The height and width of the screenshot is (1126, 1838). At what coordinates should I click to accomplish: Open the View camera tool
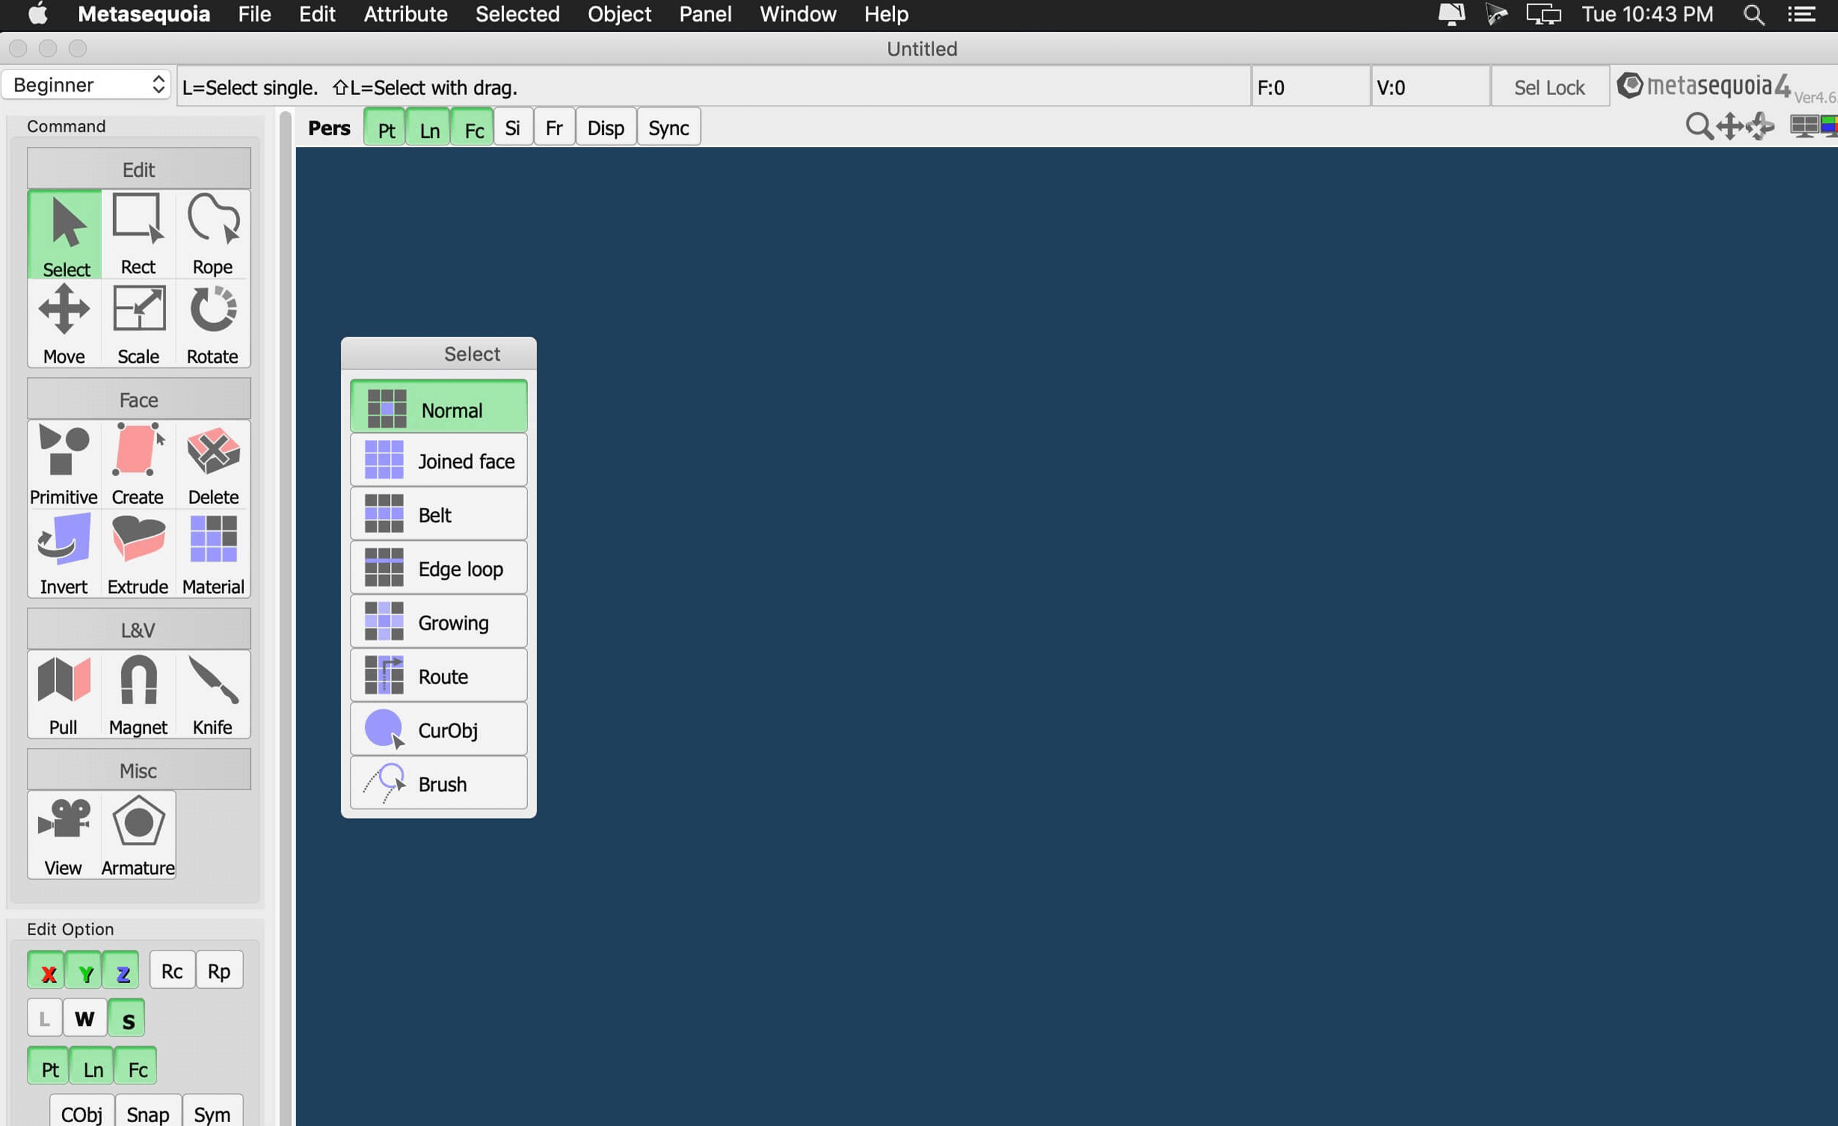point(64,836)
